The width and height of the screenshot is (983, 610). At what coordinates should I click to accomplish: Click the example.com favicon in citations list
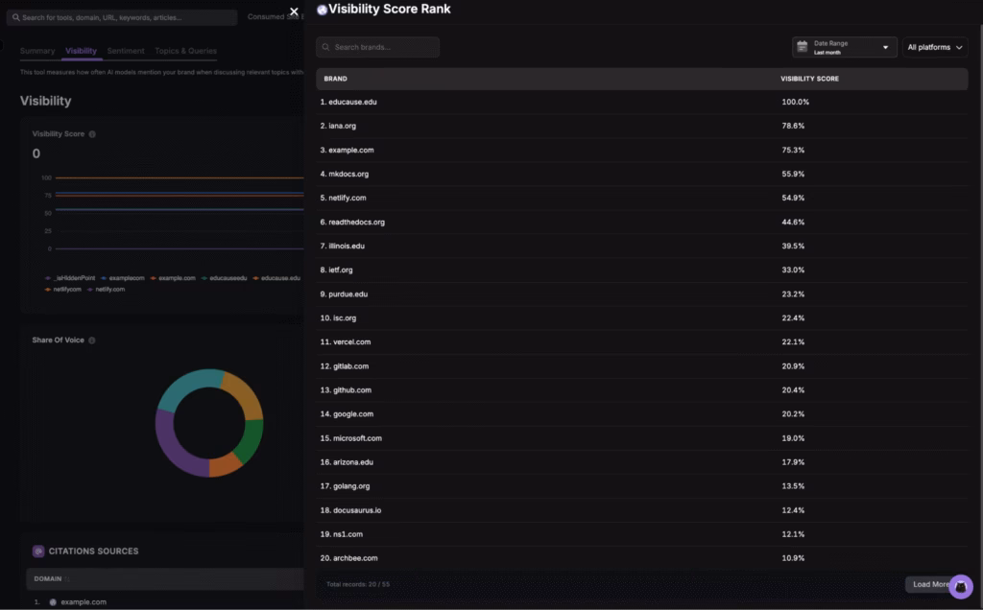coord(53,602)
